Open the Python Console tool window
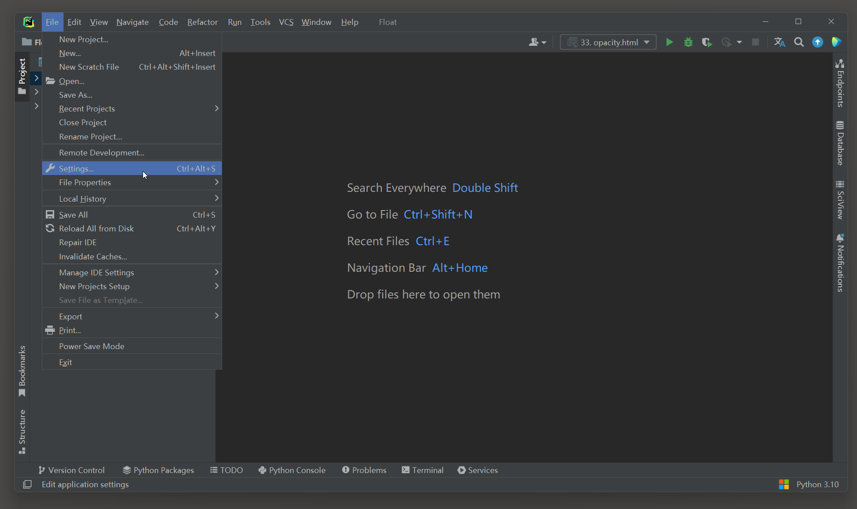 [x=292, y=470]
